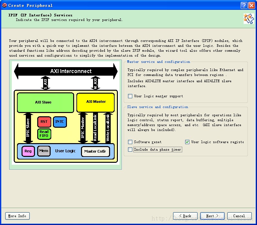This screenshot has height=225, width=257.
Task: Click the Master Cntlr block
Action: [95, 151]
